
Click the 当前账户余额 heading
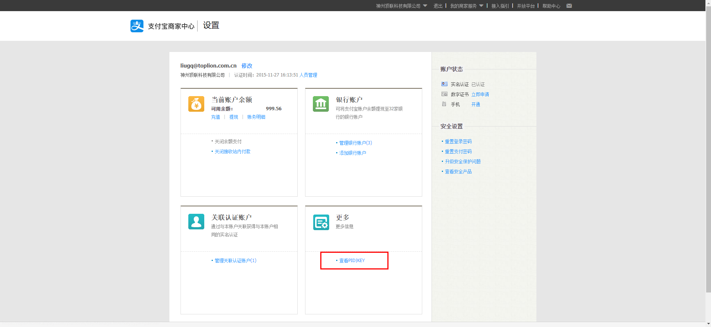232,99
